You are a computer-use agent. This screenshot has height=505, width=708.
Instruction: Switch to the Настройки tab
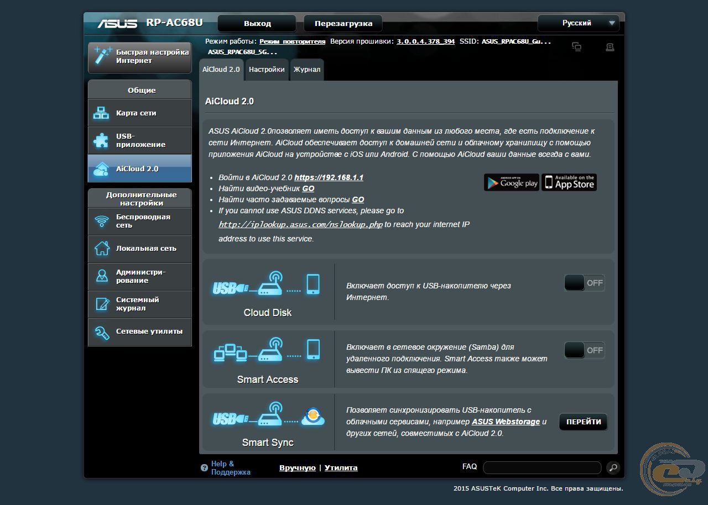click(x=267, y=70)
